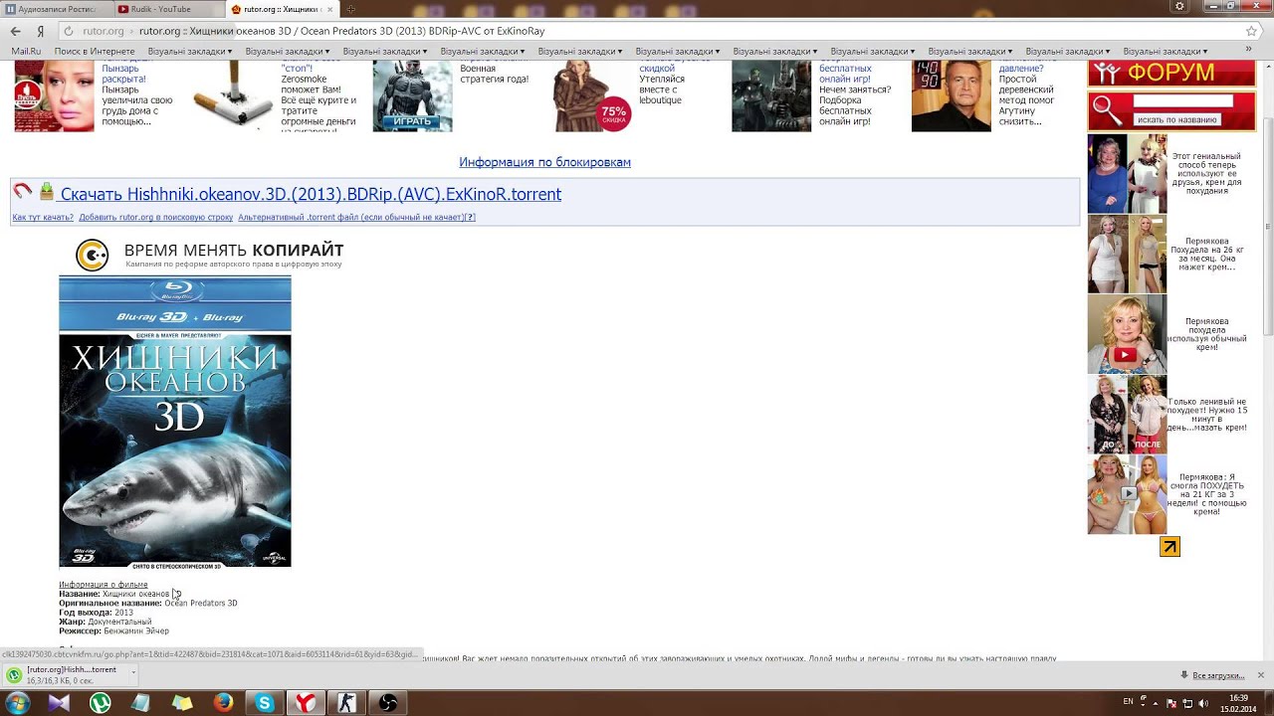Bookmark the page with the star icon
The height and width of the screenshot is (716, 1274).
(x=1251, y=31)
